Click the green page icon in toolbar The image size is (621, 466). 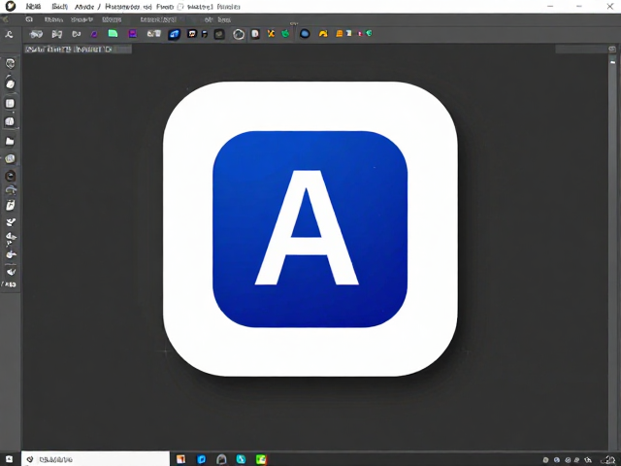pos(113,34)
